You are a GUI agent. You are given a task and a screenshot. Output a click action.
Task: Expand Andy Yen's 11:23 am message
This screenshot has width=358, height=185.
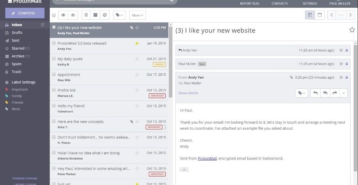(x=263, y=50)
